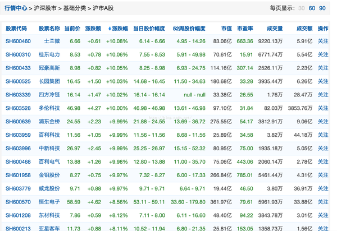The image size is (337, 231).
Task: Sort by 市值 column header
Action: click(226, 29)
